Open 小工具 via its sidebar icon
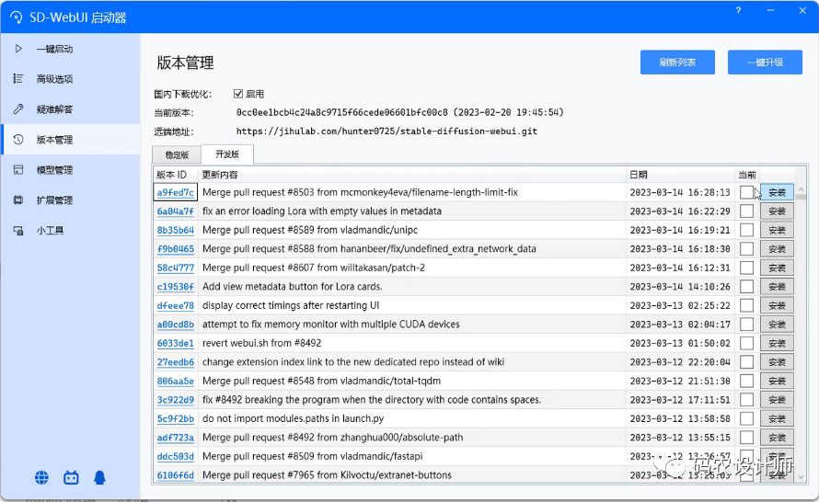Image resolution: width=819 pixels, height=502 pixels. point(18,231)
